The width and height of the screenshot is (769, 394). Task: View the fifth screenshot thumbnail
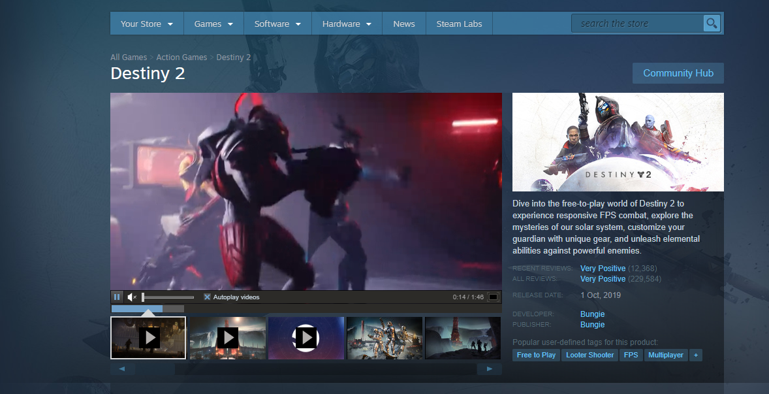point(463,338)
